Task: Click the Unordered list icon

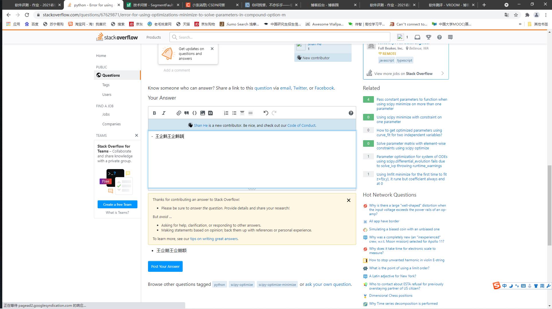Action: pos(234,113)
